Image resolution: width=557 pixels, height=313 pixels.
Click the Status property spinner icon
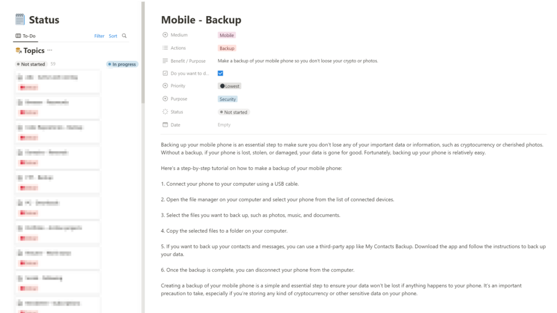[x=165, y=112]
